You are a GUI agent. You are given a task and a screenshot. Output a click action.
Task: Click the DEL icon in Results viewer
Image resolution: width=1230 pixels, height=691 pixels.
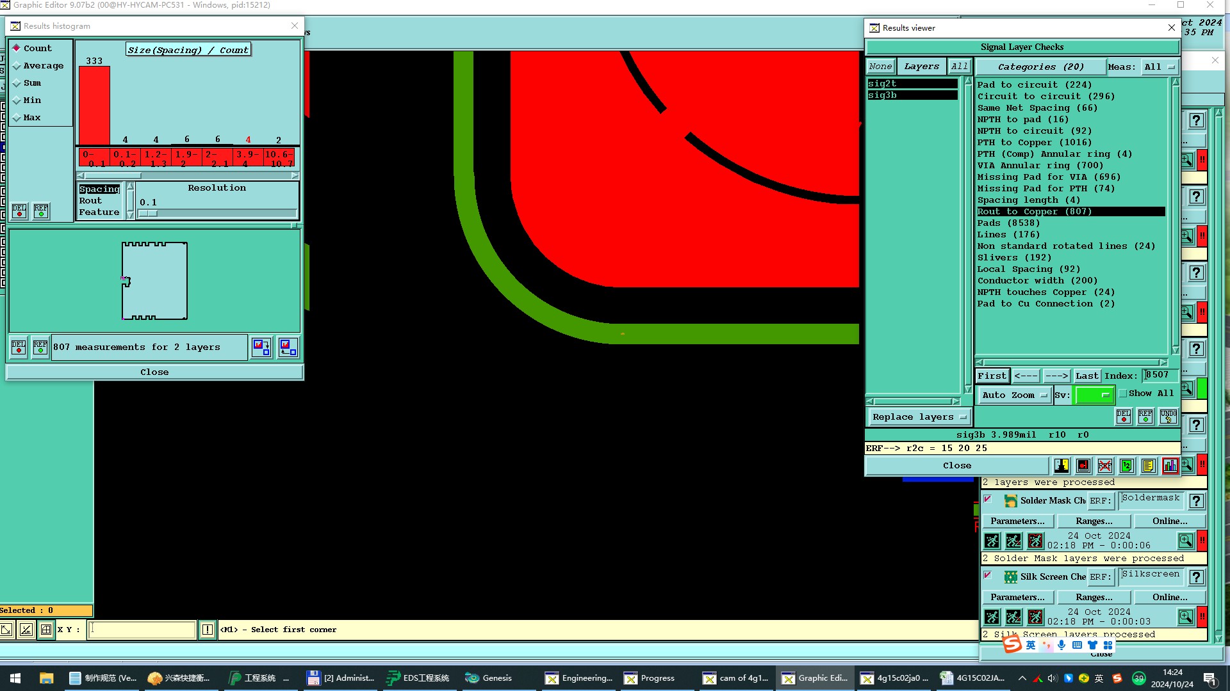pos(1124,417)
